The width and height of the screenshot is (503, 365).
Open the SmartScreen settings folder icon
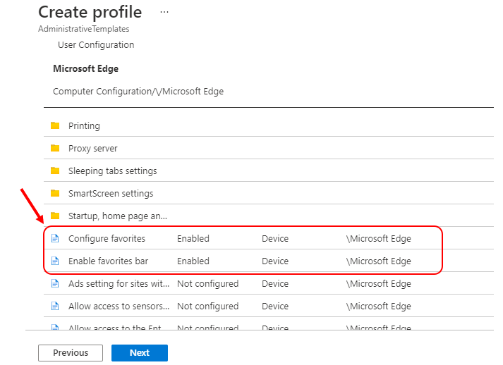click(55, 193)
